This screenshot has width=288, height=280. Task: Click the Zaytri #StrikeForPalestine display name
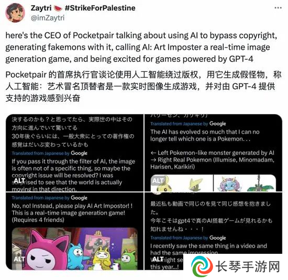83,8
